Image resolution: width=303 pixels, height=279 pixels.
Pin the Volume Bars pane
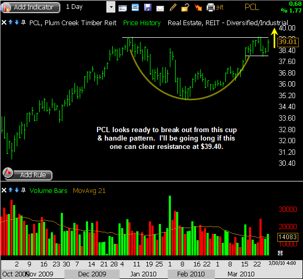click(24, 190)
